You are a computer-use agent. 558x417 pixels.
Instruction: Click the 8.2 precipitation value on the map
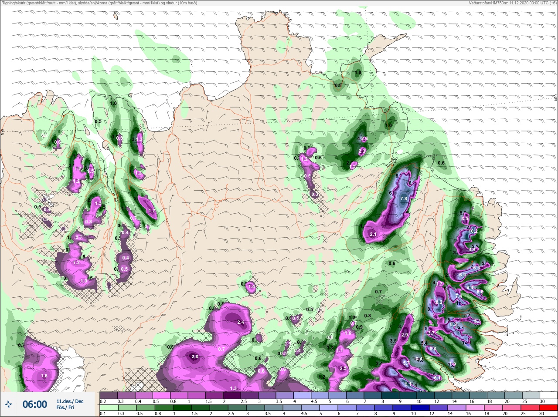[x=439, y=302]
